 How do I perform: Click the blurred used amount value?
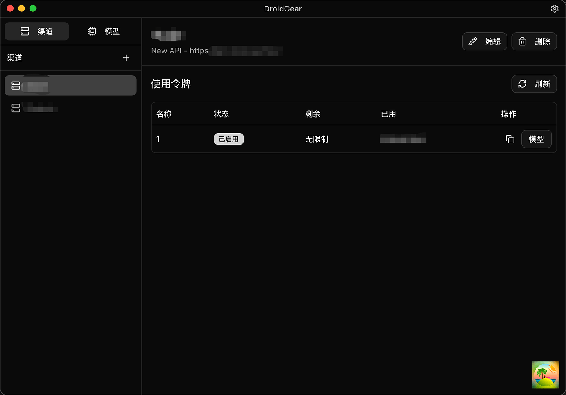tap(403, 138)
